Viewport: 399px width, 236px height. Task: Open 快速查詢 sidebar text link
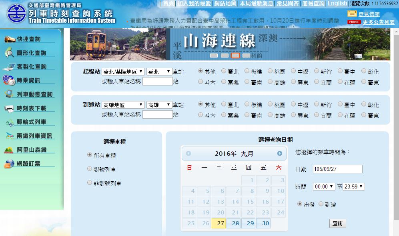tap(29, 39)
